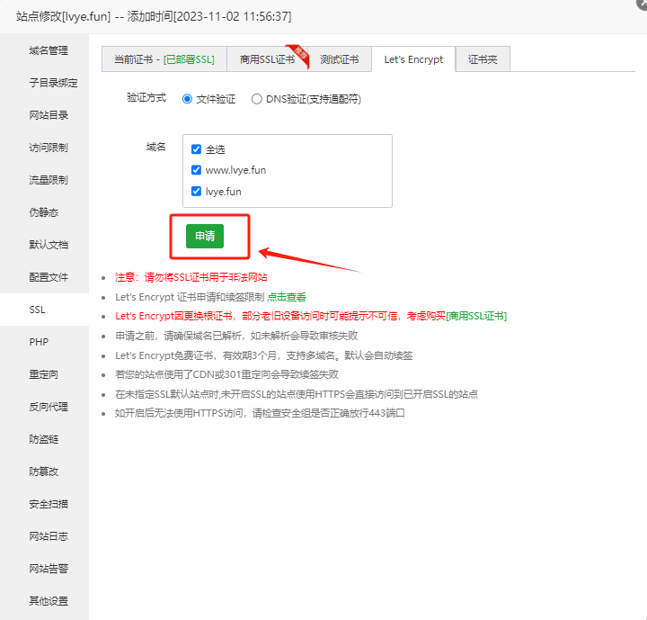Switch to the Let's Encrypt tab
647x620 pixels.
413,59
